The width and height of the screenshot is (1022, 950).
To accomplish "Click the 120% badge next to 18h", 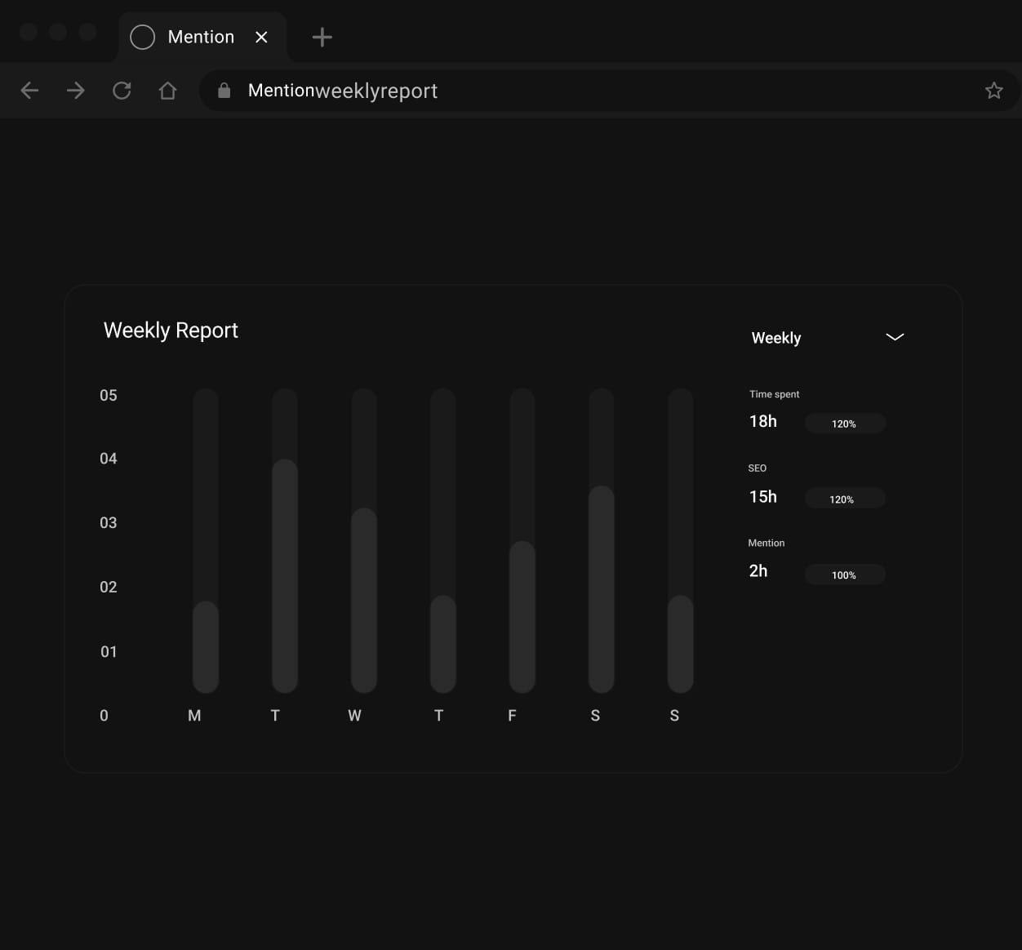I will coord(845,424).
